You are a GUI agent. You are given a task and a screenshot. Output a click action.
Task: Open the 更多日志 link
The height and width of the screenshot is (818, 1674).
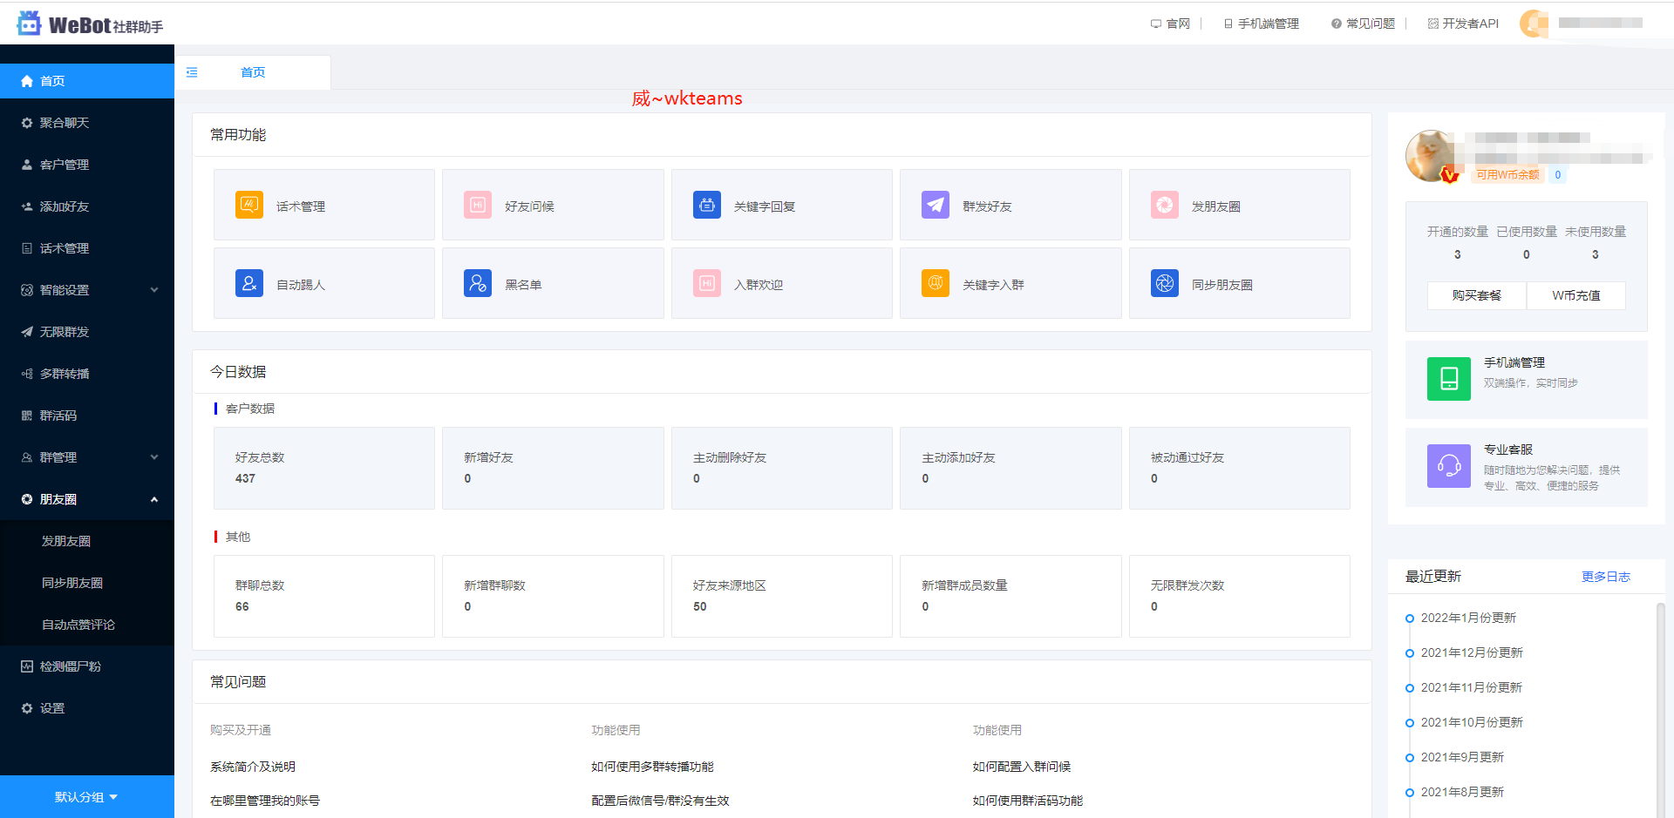point(1605,577)
